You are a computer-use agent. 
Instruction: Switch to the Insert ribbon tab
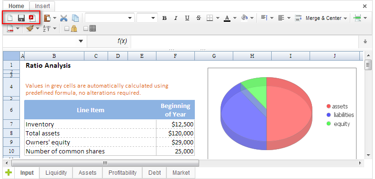(x=42, y=6)
